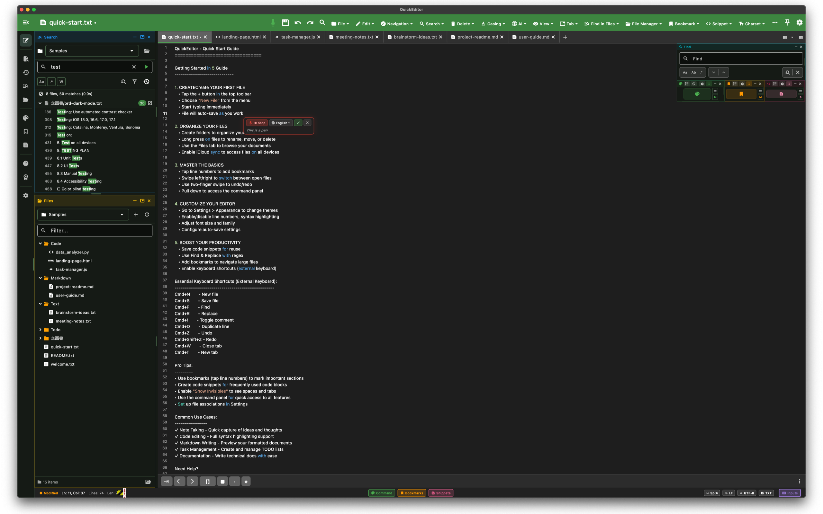
Task: Click the bookmark icon in left sidebar
Action: [x=25, y=132]
